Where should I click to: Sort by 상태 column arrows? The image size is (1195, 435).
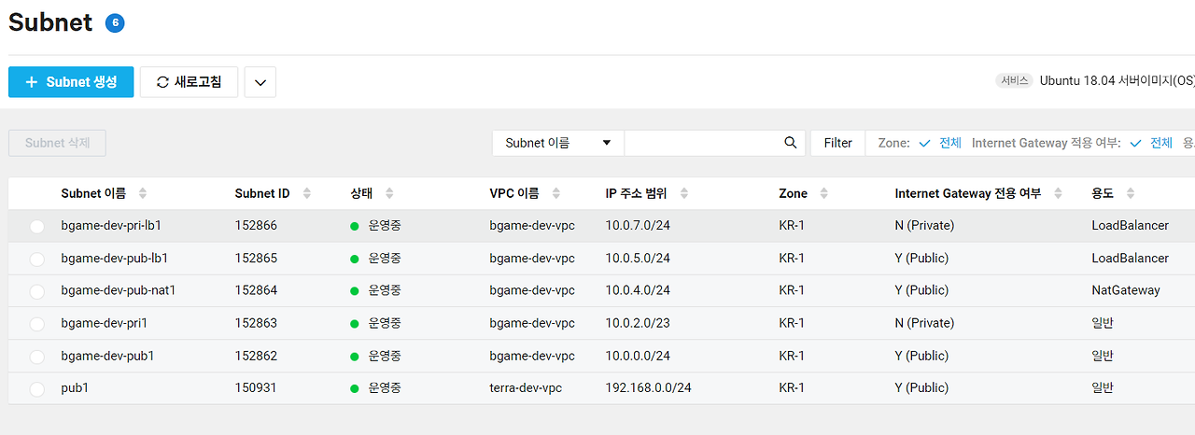coord(389,193)
